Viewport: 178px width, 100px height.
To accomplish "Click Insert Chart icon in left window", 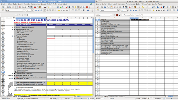I will pos(67,7).
